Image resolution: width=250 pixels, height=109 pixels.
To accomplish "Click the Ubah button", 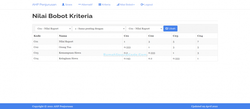I will coord(171,29).
